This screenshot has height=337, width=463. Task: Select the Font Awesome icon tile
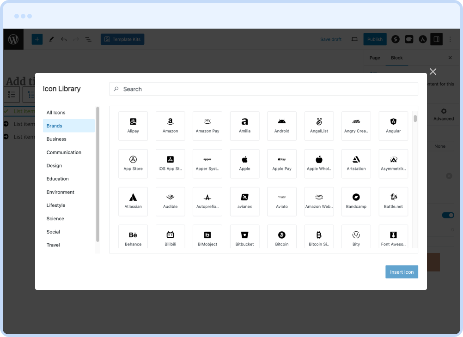pos(393,236)
